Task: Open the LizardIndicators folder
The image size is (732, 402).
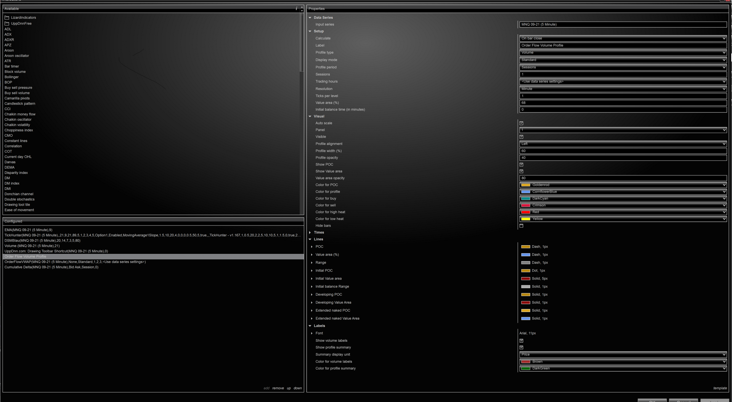Action: [x=20, y=18]
